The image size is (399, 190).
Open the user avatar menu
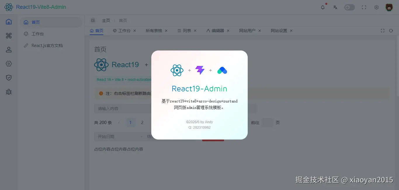389,7
